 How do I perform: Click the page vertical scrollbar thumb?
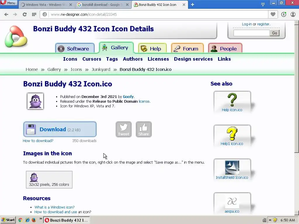click(297, 89)
